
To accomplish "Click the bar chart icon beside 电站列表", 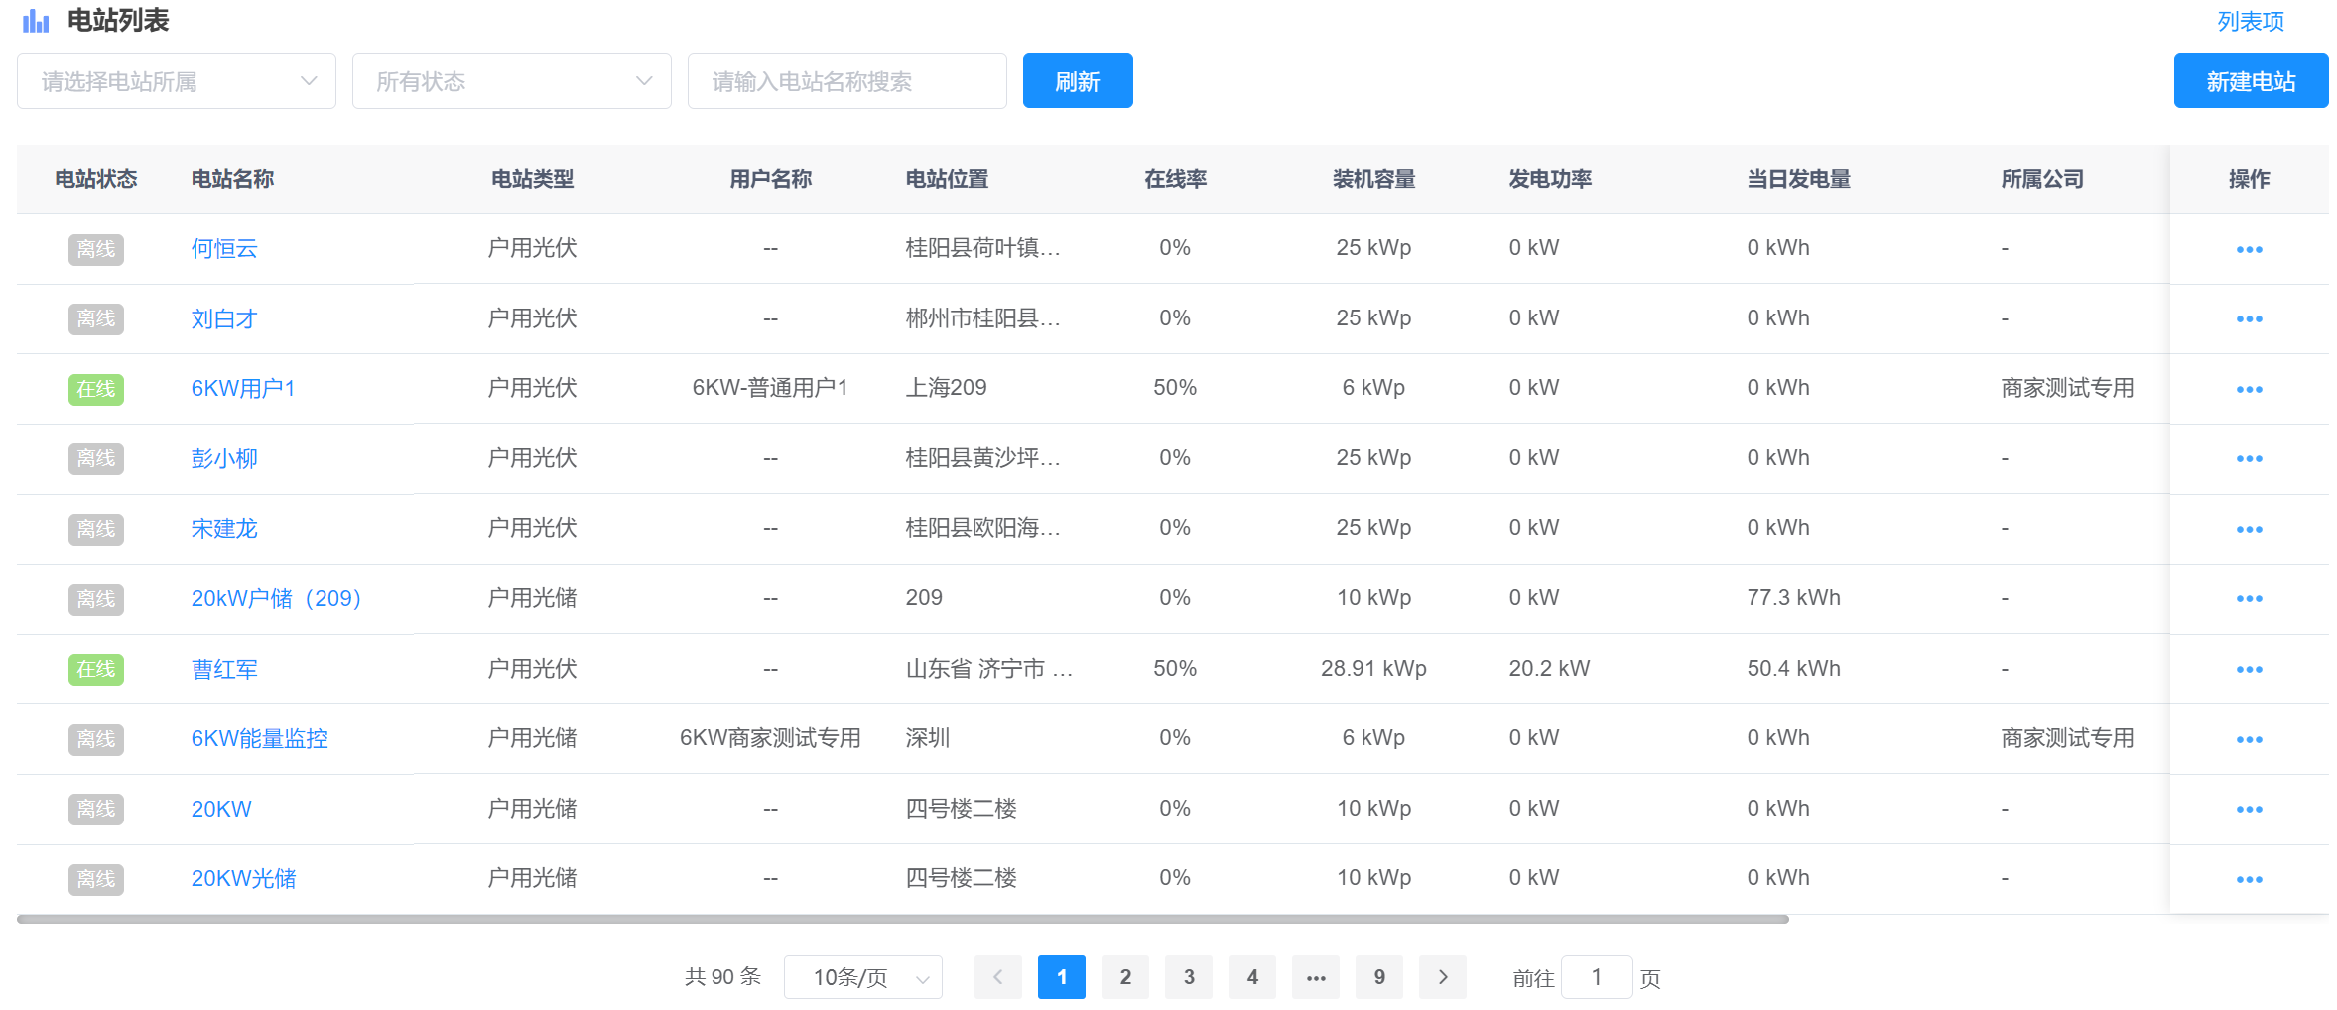I will [x=36, y=21].
